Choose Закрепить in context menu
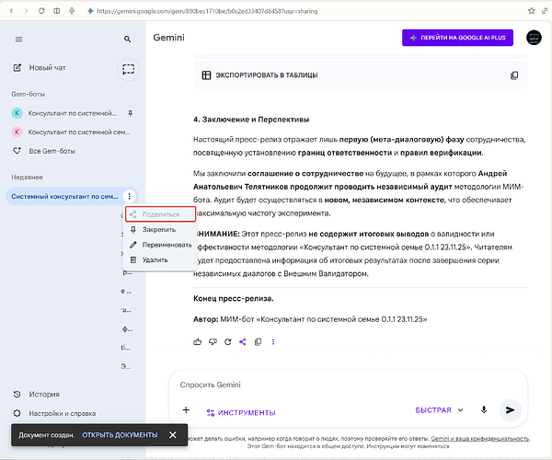The height and width of the screenshot is (460, 552). (159, 229)
